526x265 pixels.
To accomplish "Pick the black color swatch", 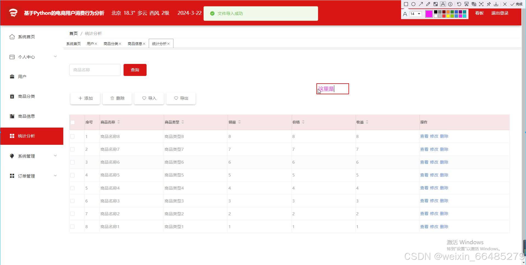I will [x=436, y=12].
